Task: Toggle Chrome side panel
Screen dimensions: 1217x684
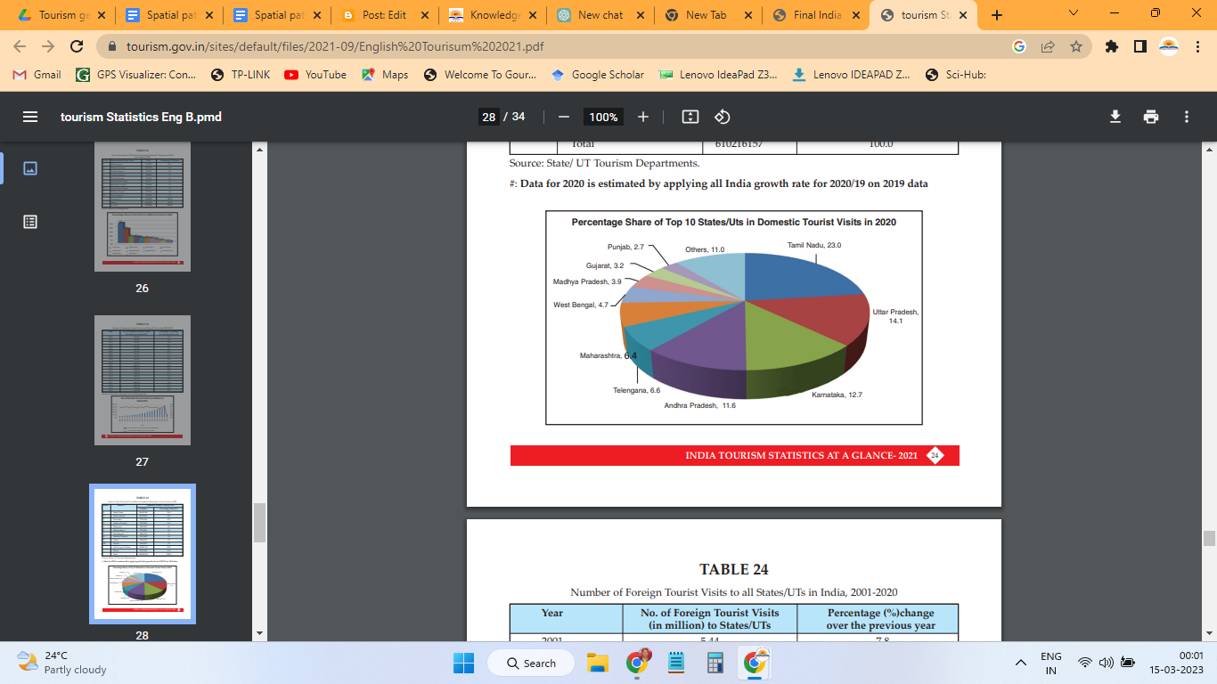Action: (1139, 46)
